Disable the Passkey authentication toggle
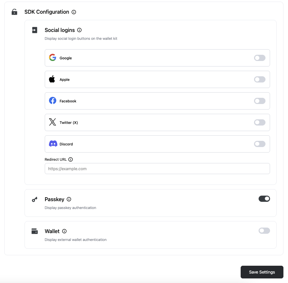Image resolution: width=288 pixels, height=283 pixels. 264,199
